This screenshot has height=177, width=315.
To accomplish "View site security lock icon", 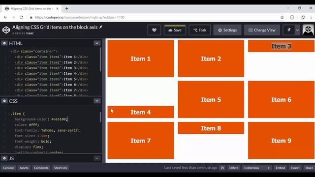I will pos(31,17).
